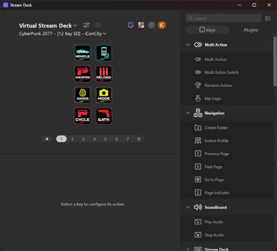
Task: Open the settings gear icon
Action: (x=151, y=25)
